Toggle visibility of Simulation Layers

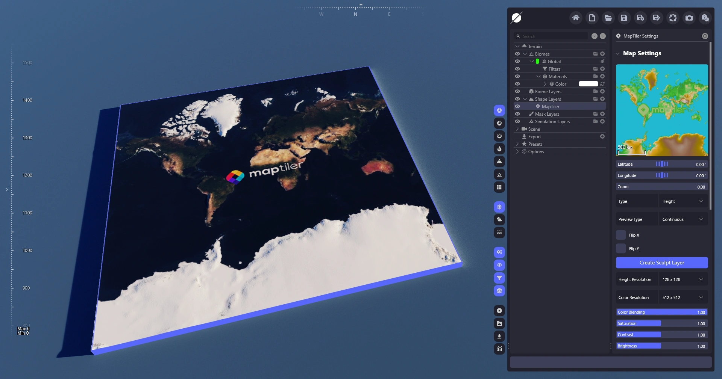517,121
